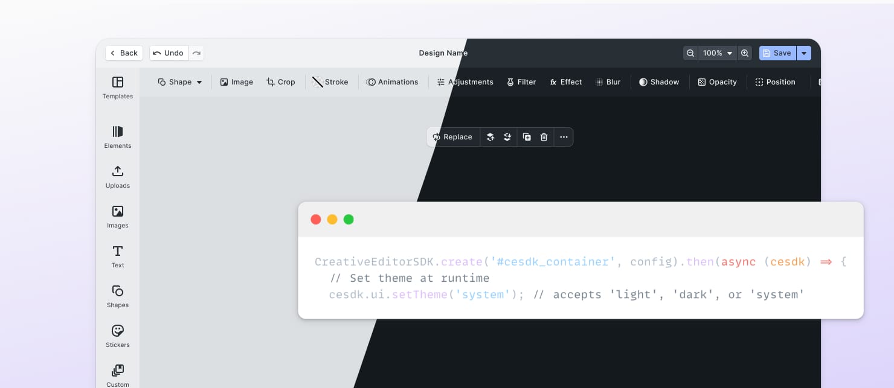Select the Text tool in the sidebar
The width and height of the screenshot is (894, 388).
tap(118, 256)
